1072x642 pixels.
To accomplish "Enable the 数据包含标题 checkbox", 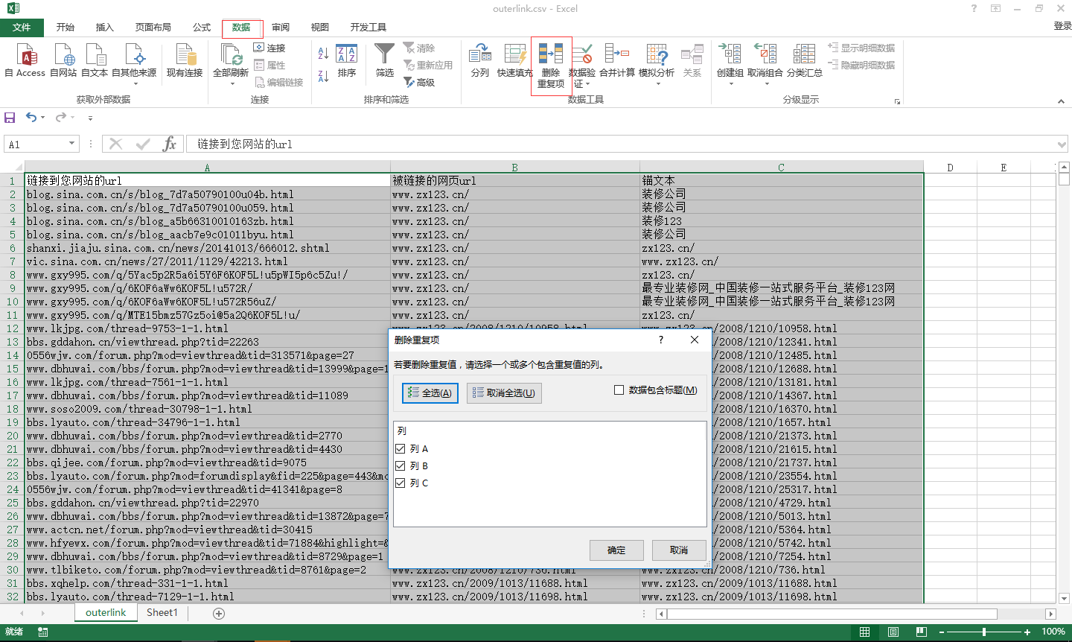I will point(619,390).
